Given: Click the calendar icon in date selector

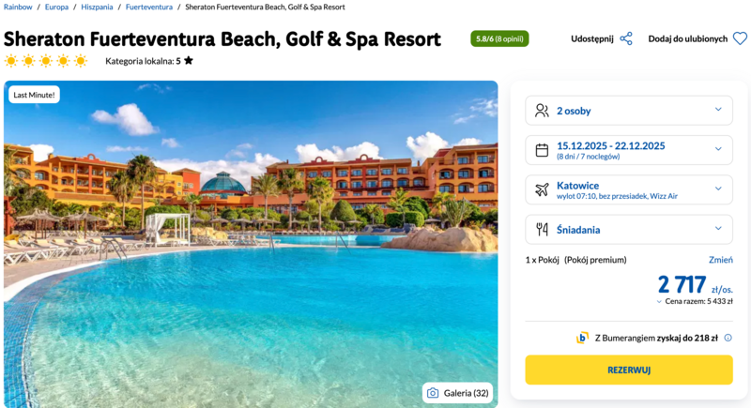Looking at the screenshot, I should pyautogui.click(x=542, y=150).
